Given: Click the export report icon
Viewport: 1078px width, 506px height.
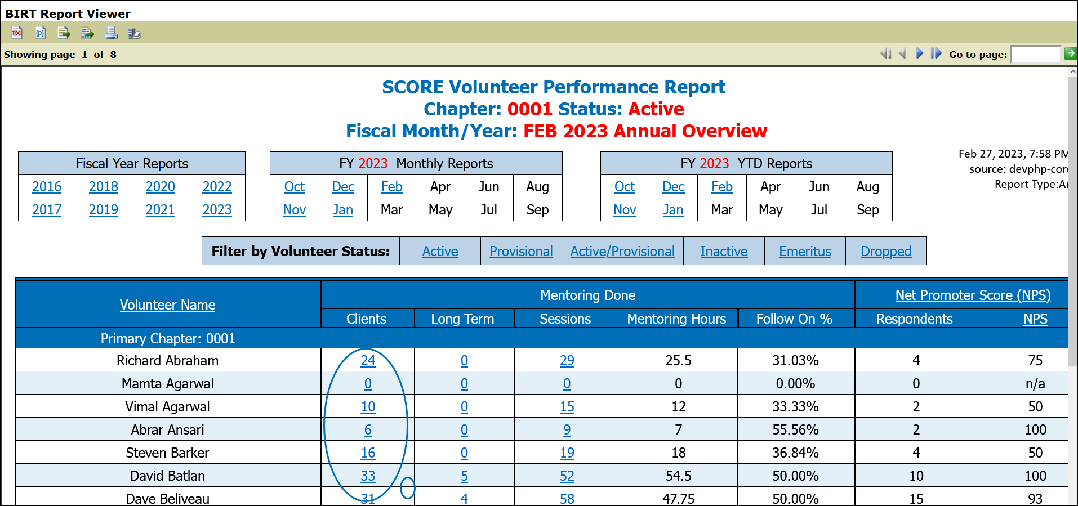Looking at the screenshot, I should point(87,33).
